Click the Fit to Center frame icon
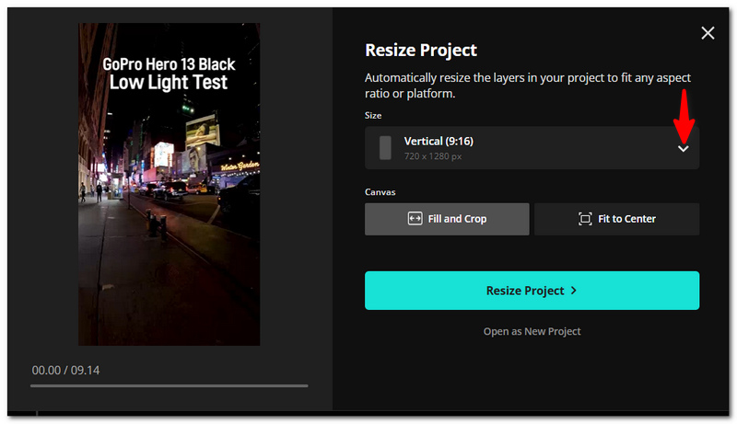 (585, 219)
